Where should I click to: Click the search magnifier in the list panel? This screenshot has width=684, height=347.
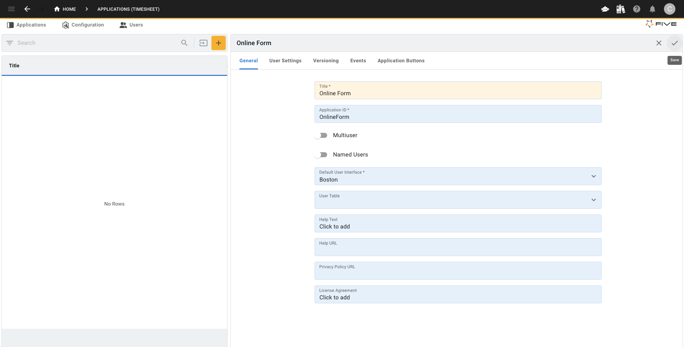point(184,43)
